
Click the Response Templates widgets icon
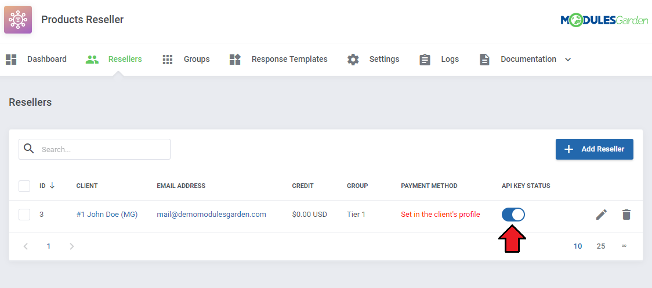click(x=235, y=59)
